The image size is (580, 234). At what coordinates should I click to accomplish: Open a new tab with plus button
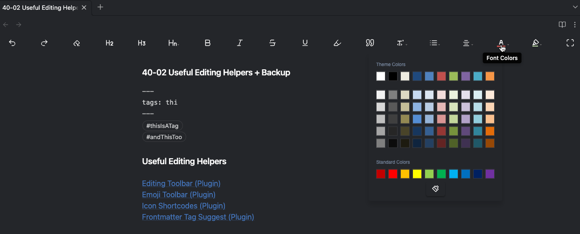tap(100, 7)
